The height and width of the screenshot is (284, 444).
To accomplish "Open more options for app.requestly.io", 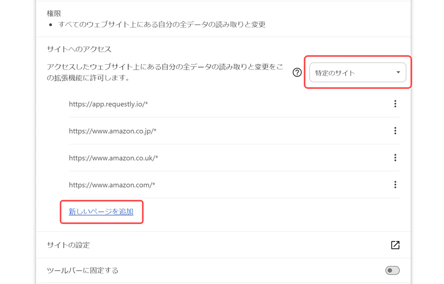I will tap(395, 104).
